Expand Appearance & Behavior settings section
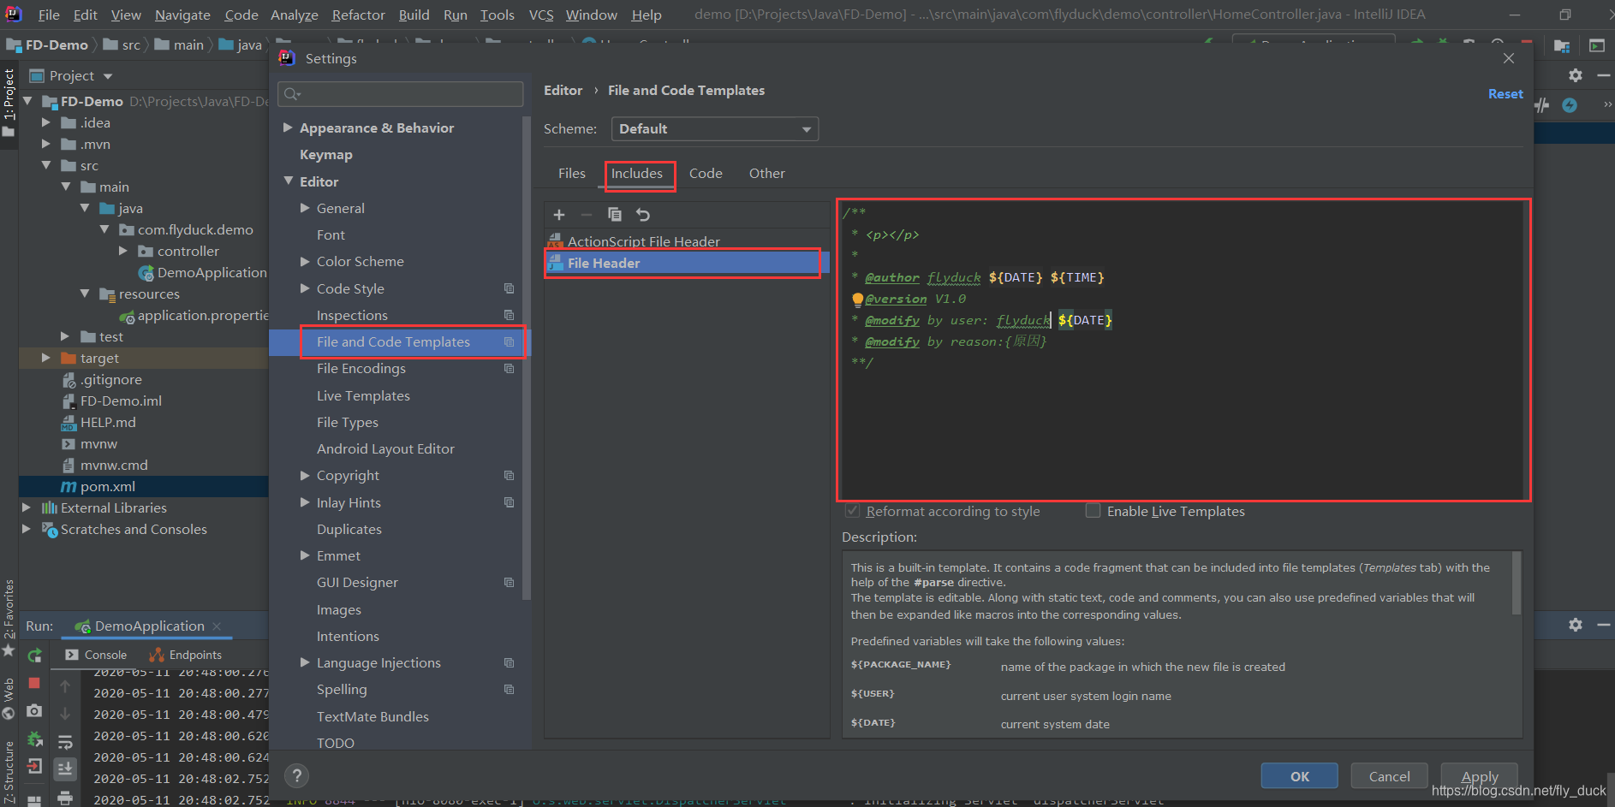Viewport: 1615px width, 807px height. [x=288, y=128]
